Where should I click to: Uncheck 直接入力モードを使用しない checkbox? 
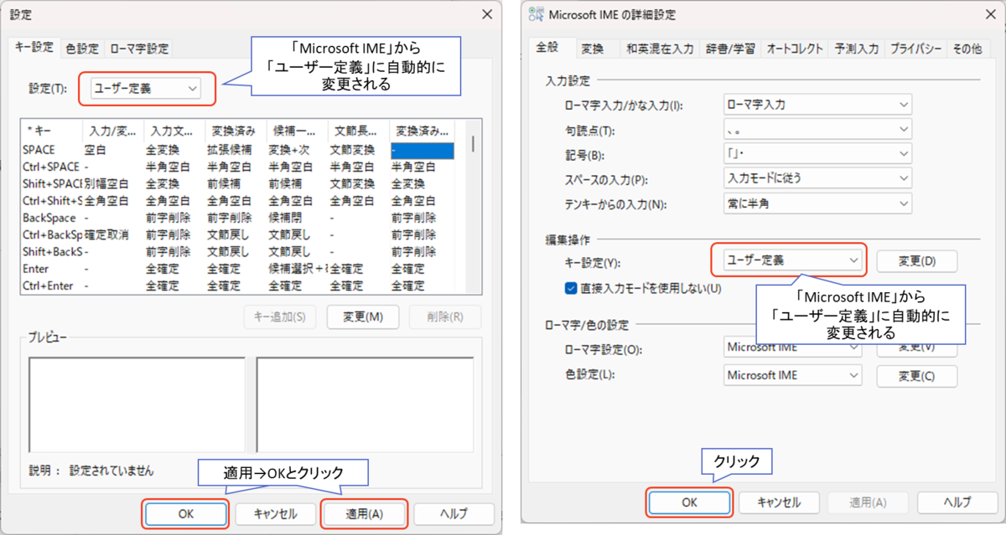571,288
